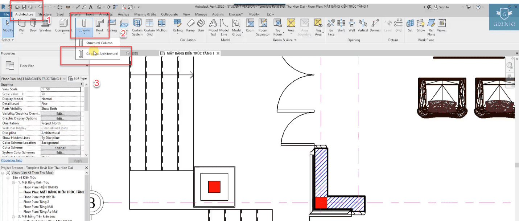The height and width of the screenshot is (221, 519).
Task: Select the Window tool
Action: tap(45, 25)
